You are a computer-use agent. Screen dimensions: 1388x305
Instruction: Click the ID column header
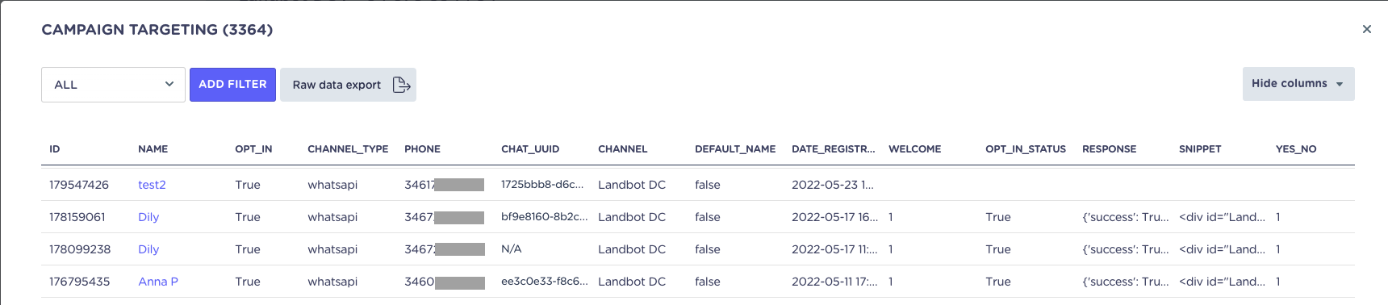point(55,149)
